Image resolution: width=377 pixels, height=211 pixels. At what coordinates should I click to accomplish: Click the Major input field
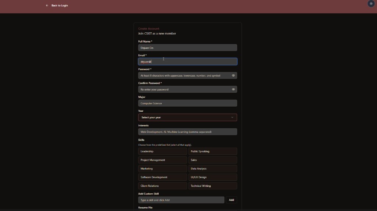(187, 103)
